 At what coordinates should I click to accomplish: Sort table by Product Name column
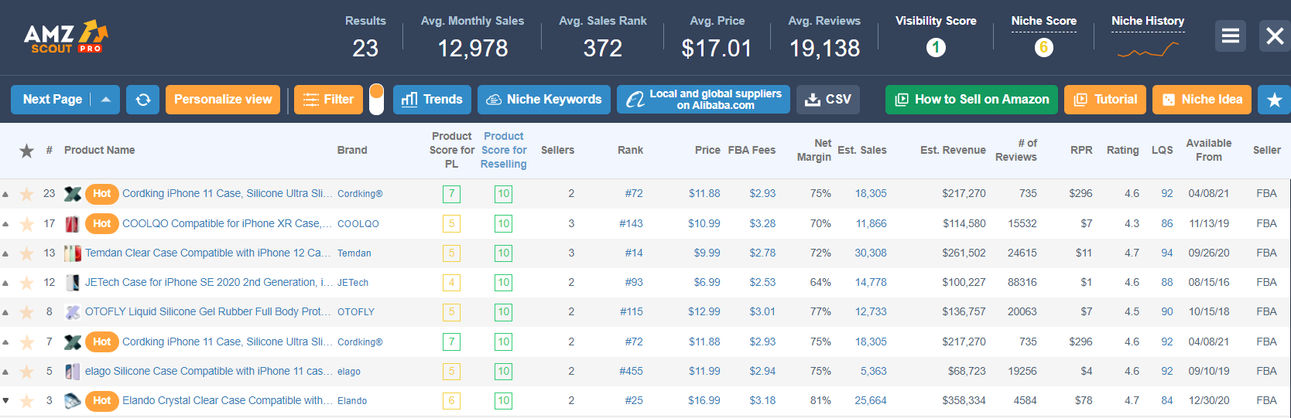(x=99, y=150)
